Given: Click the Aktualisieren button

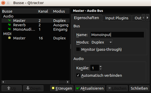Looking at the screenshot, I should click(90, 88).
